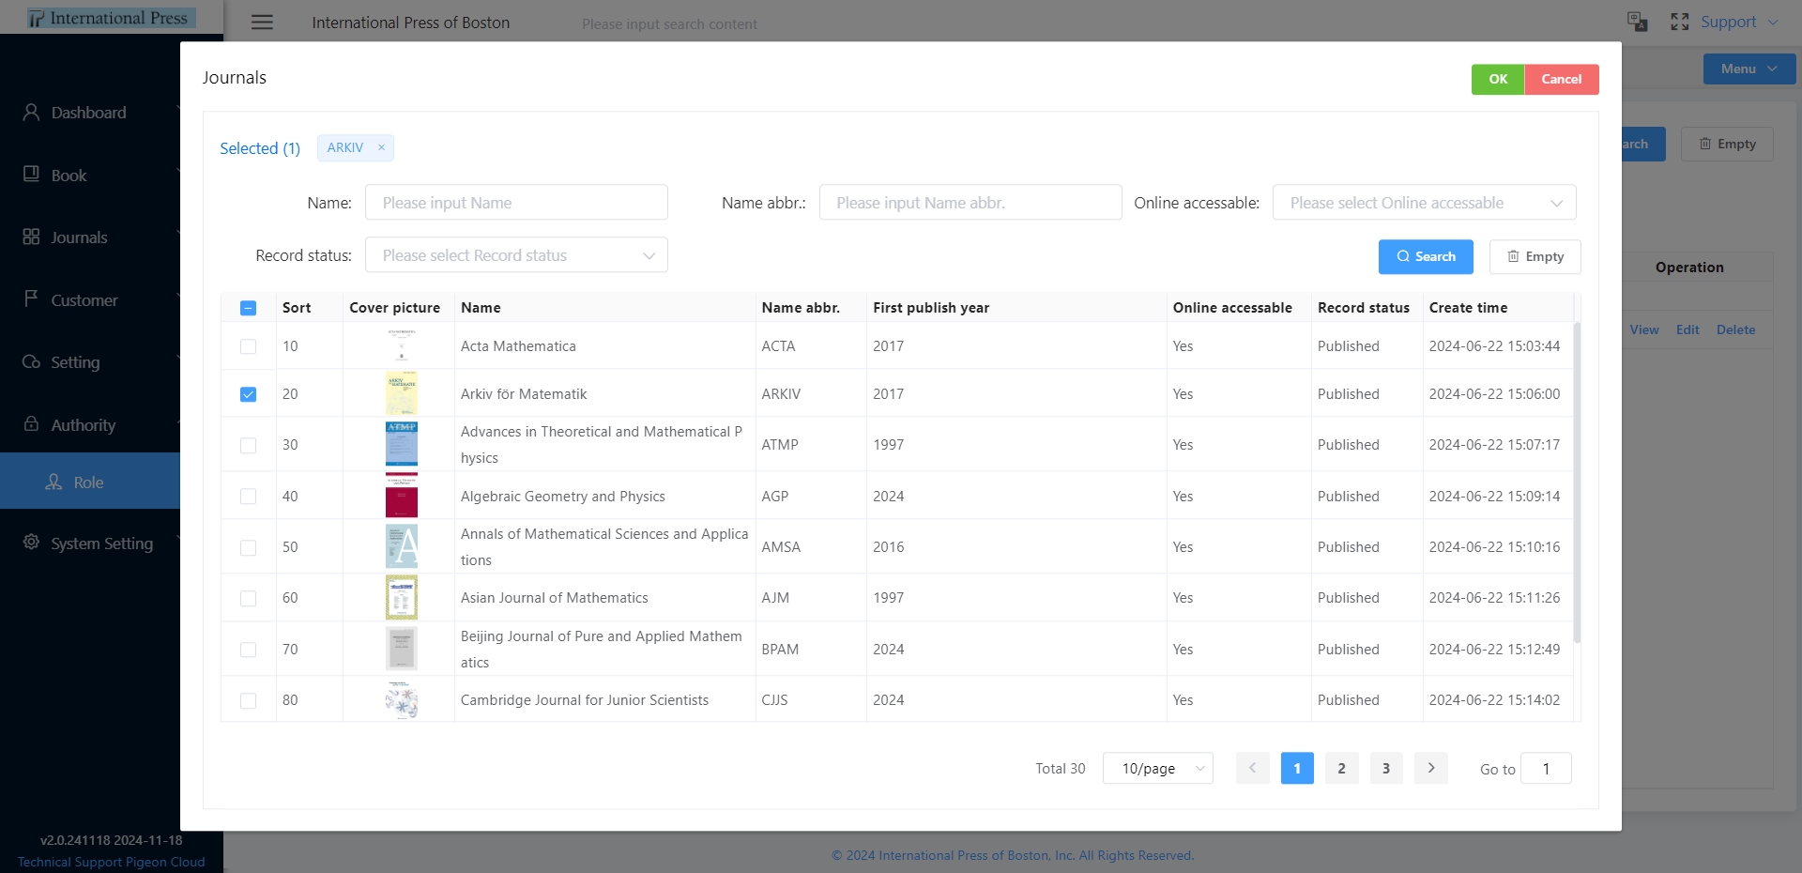1802x873 pixels.
Task: Select the Role submenu item
Action: [x=90, y=482]
